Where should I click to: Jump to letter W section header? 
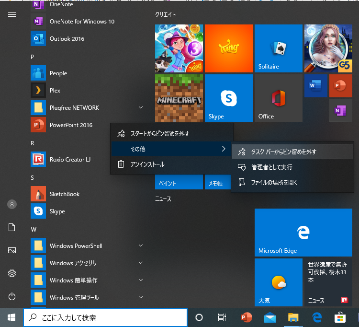pyautogui.click(x=34, y=229)
